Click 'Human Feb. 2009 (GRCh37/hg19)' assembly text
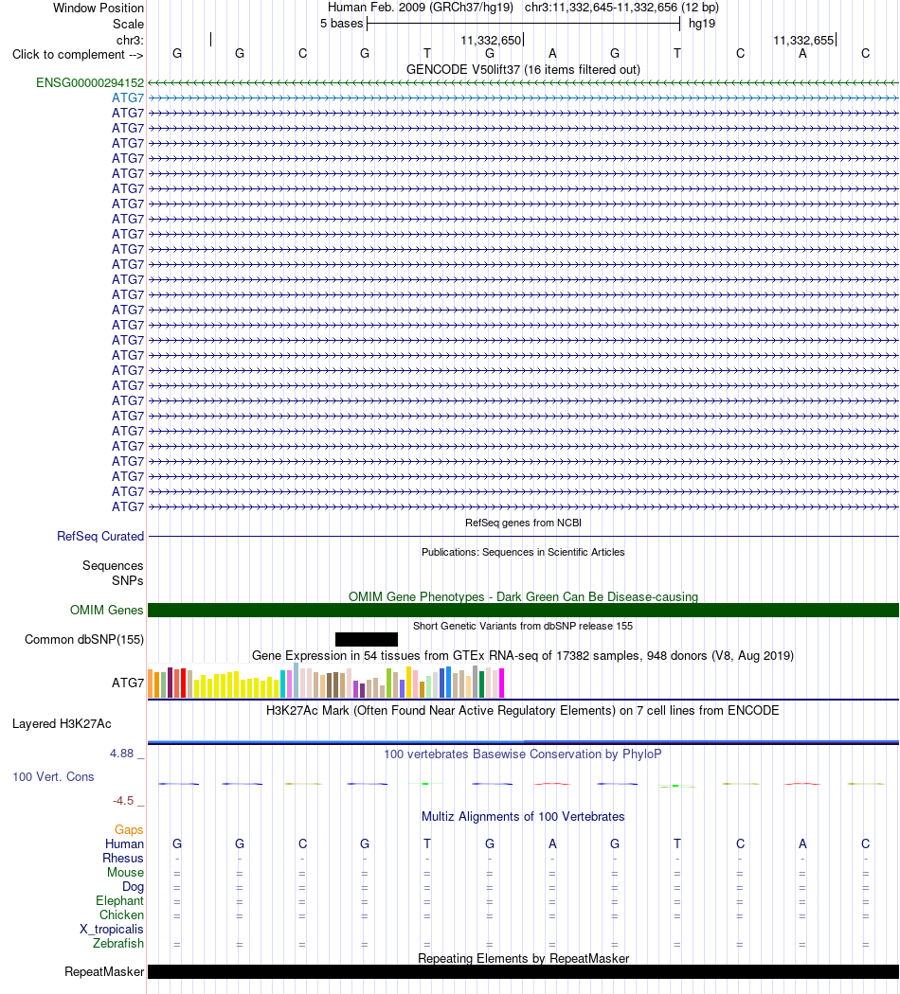This screenshot has width=900, height=994. click(x=421, y=8)
